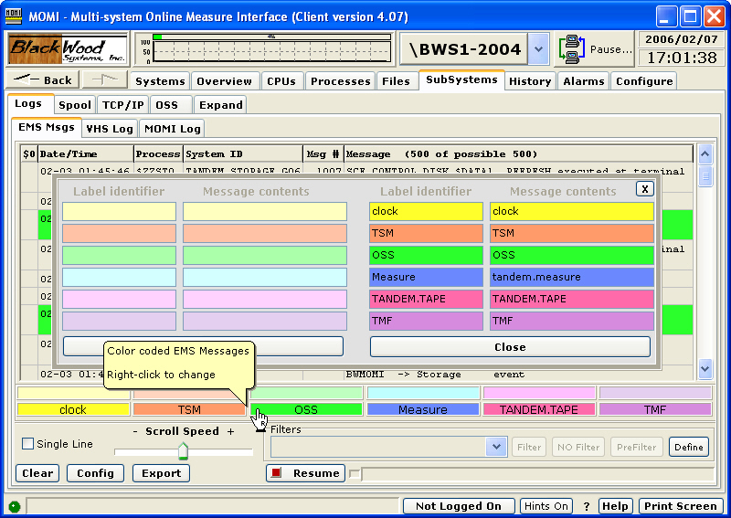Adjust the Scroll Speed slider handle
731x518 pixels.
click(x=183, y=450)
